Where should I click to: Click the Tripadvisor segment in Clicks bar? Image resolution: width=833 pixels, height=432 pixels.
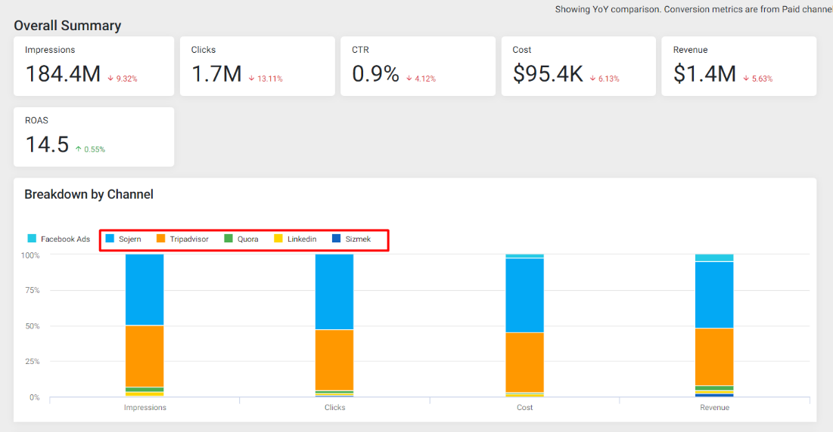pos(334,360)
